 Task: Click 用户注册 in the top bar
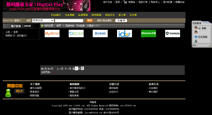coord(108,2)
